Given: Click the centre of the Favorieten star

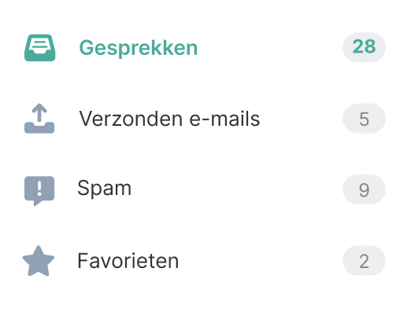Looking at the screenshot, I should (x=39, y=262).
